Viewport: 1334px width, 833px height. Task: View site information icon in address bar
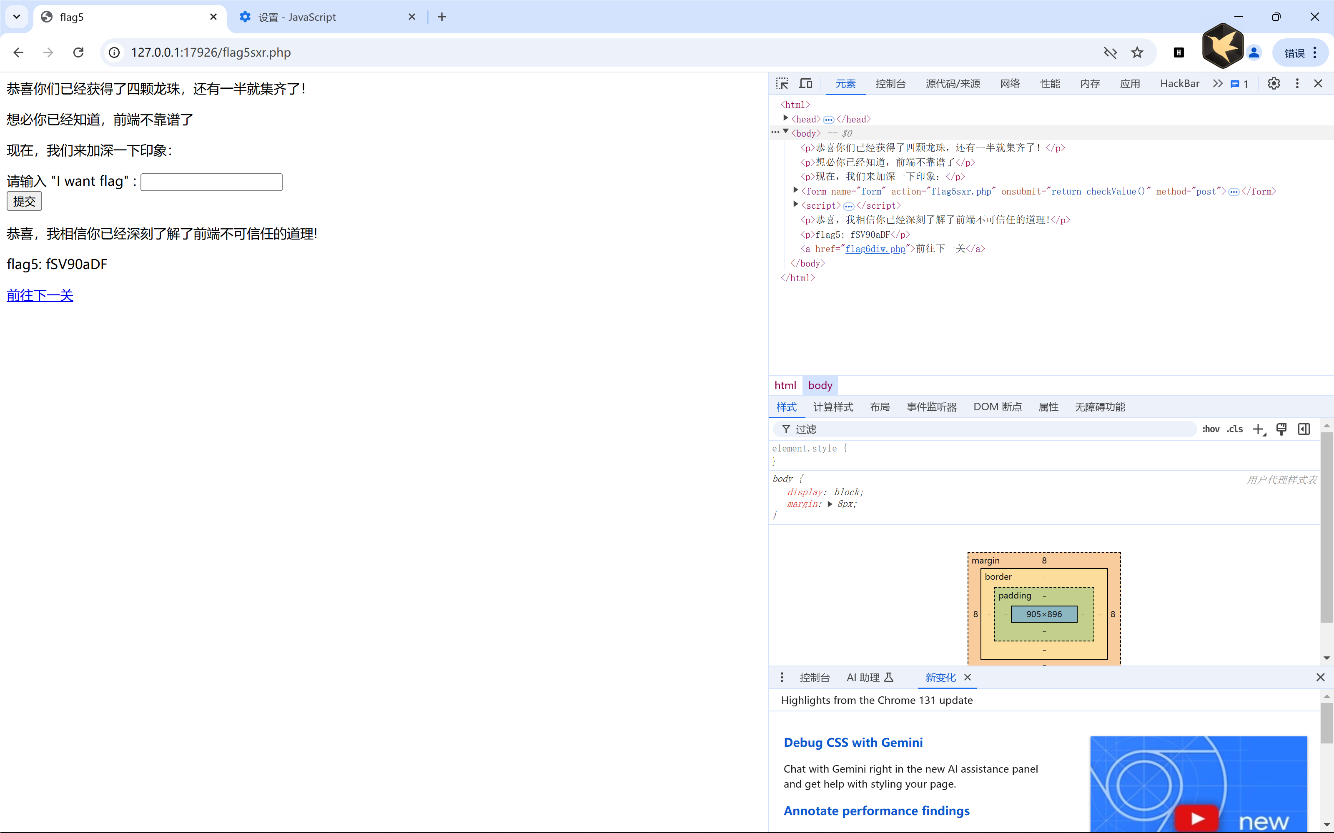coord(114,52)
